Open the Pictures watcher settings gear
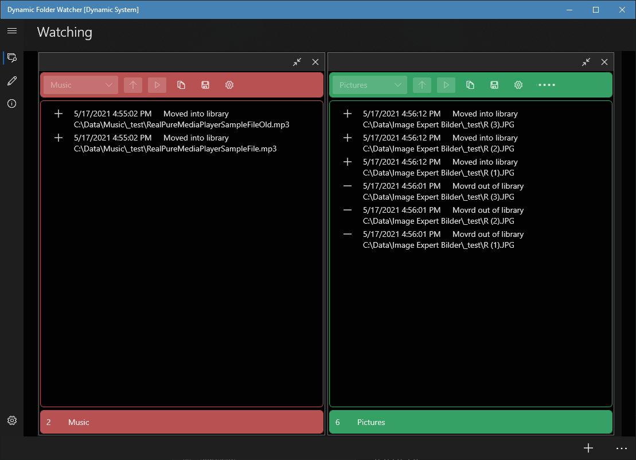Screen dimensions: 636x460 pos(518,85)
